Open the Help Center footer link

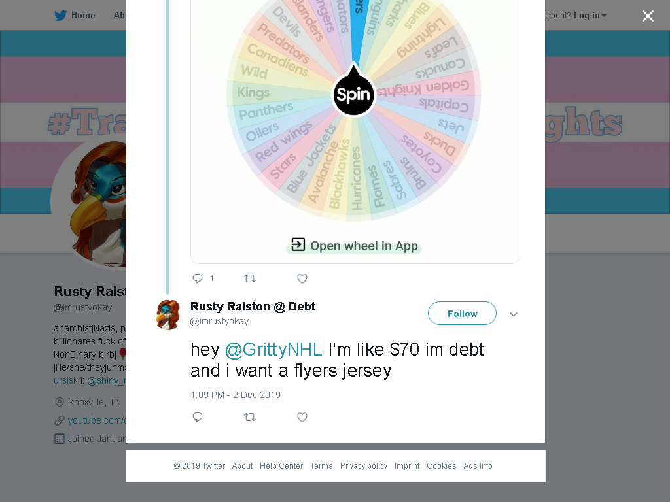281,465
